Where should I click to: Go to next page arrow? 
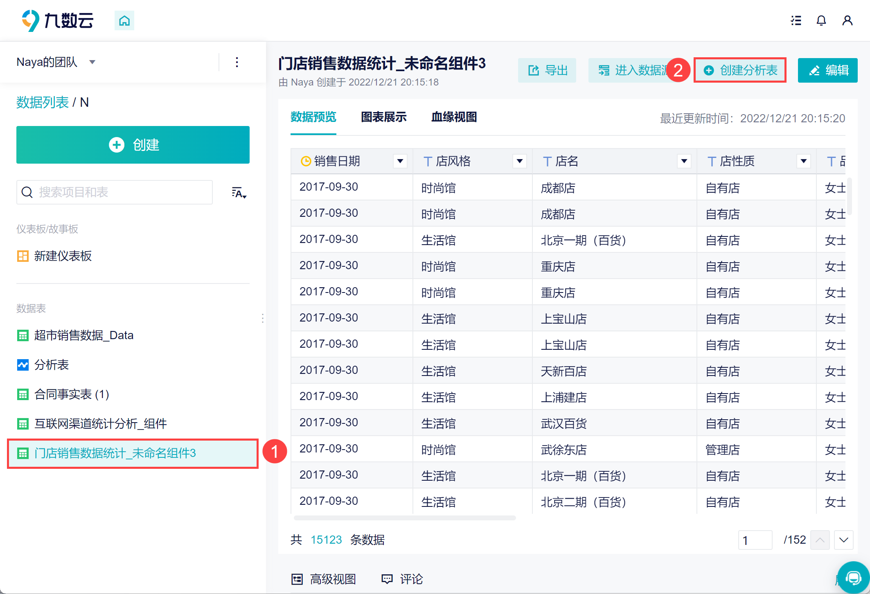[843, 540]
